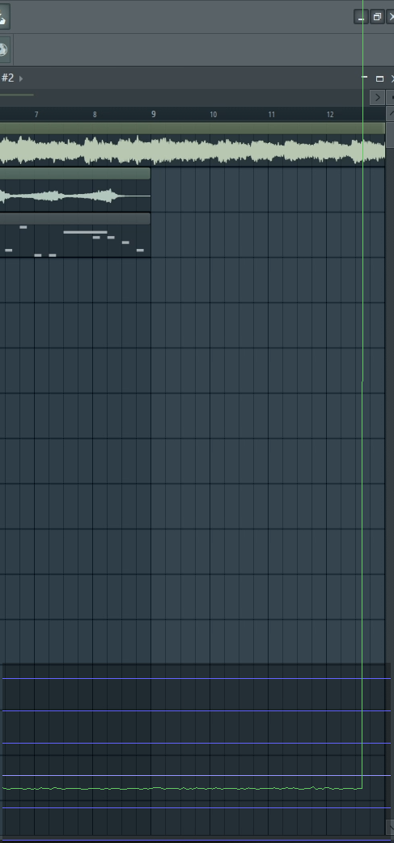The width and height of the screenshot is (394, 843).
Task: Maximize the playlist window
Action: [379, 78]
